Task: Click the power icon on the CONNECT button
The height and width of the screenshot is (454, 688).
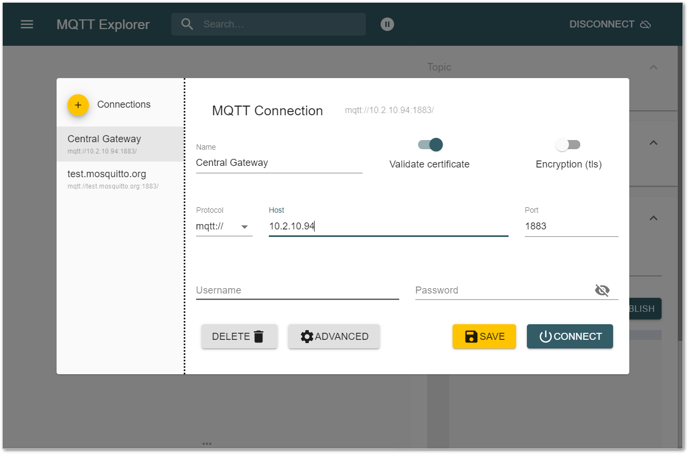Action: click(545, 336)
